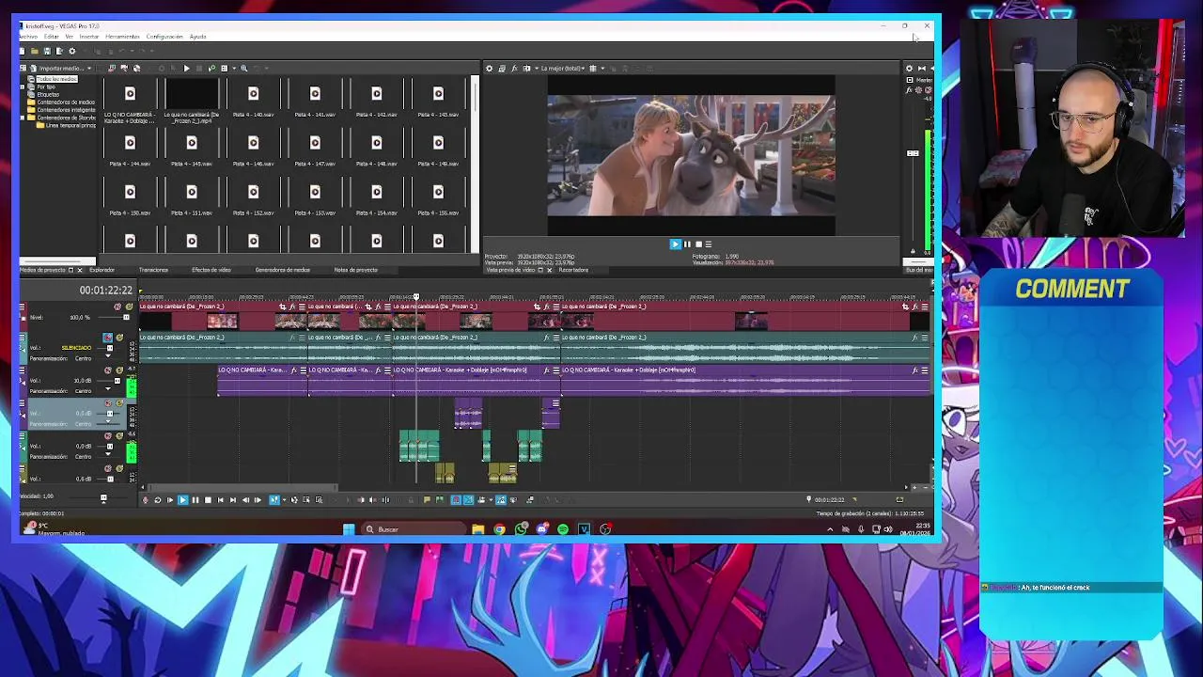1203x677 pixels.
Task: Click the record button in timeline transport
Action: pyautogui.click(x=145, y=499)
